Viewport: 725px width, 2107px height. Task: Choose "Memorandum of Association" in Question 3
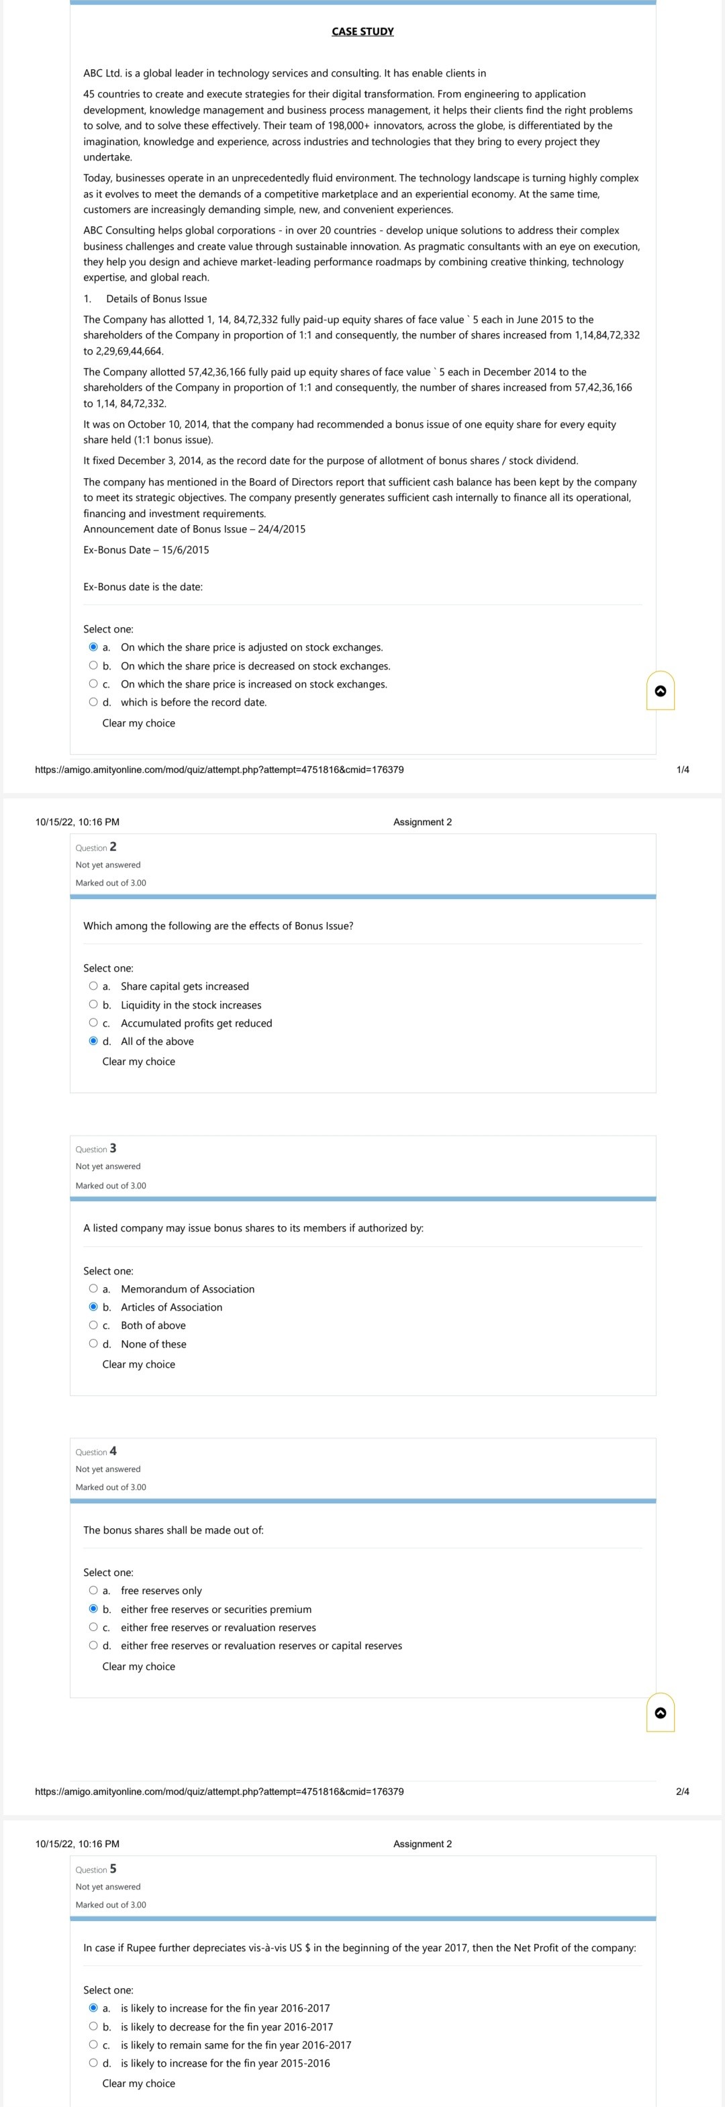[94, 1289]
